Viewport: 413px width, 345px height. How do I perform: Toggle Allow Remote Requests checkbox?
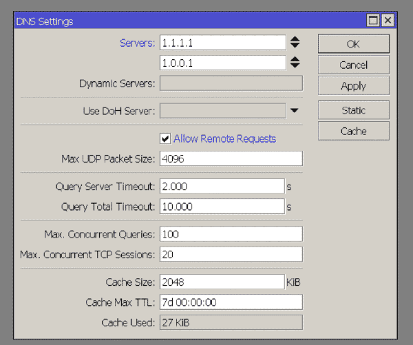[x=165, y=138]
